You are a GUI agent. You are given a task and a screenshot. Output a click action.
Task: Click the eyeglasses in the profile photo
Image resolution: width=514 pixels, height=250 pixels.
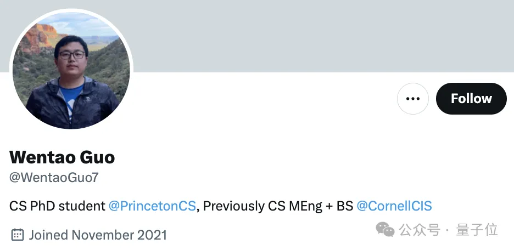click(72, 55)
